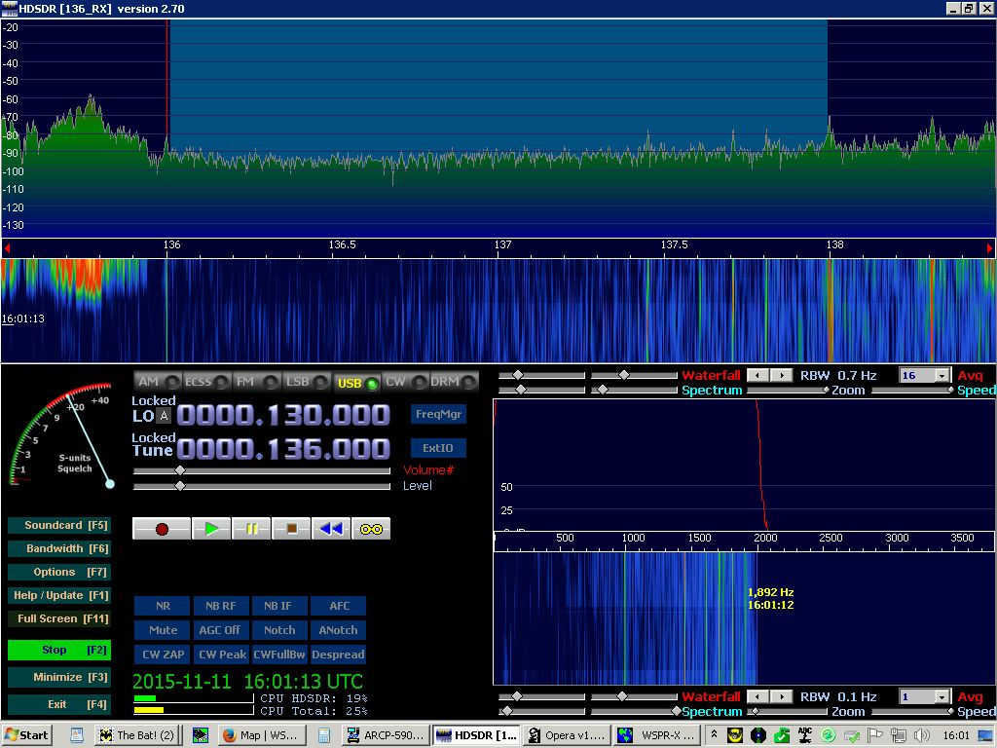997x748 pixels.
Task: Click the Minimize [F3] button
Action: click(x=59, y=678)
